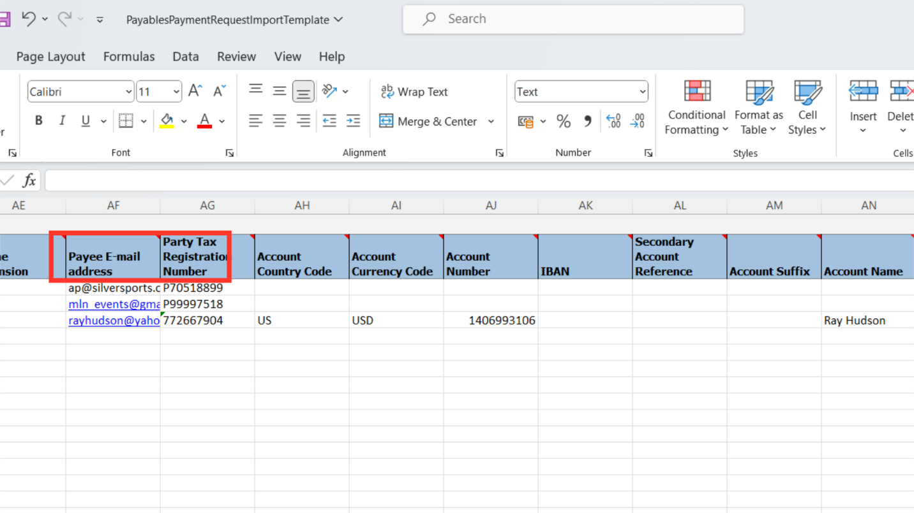Click the Undo arrow icon
This screenshot has height=513, width=914.
point(29,19)
